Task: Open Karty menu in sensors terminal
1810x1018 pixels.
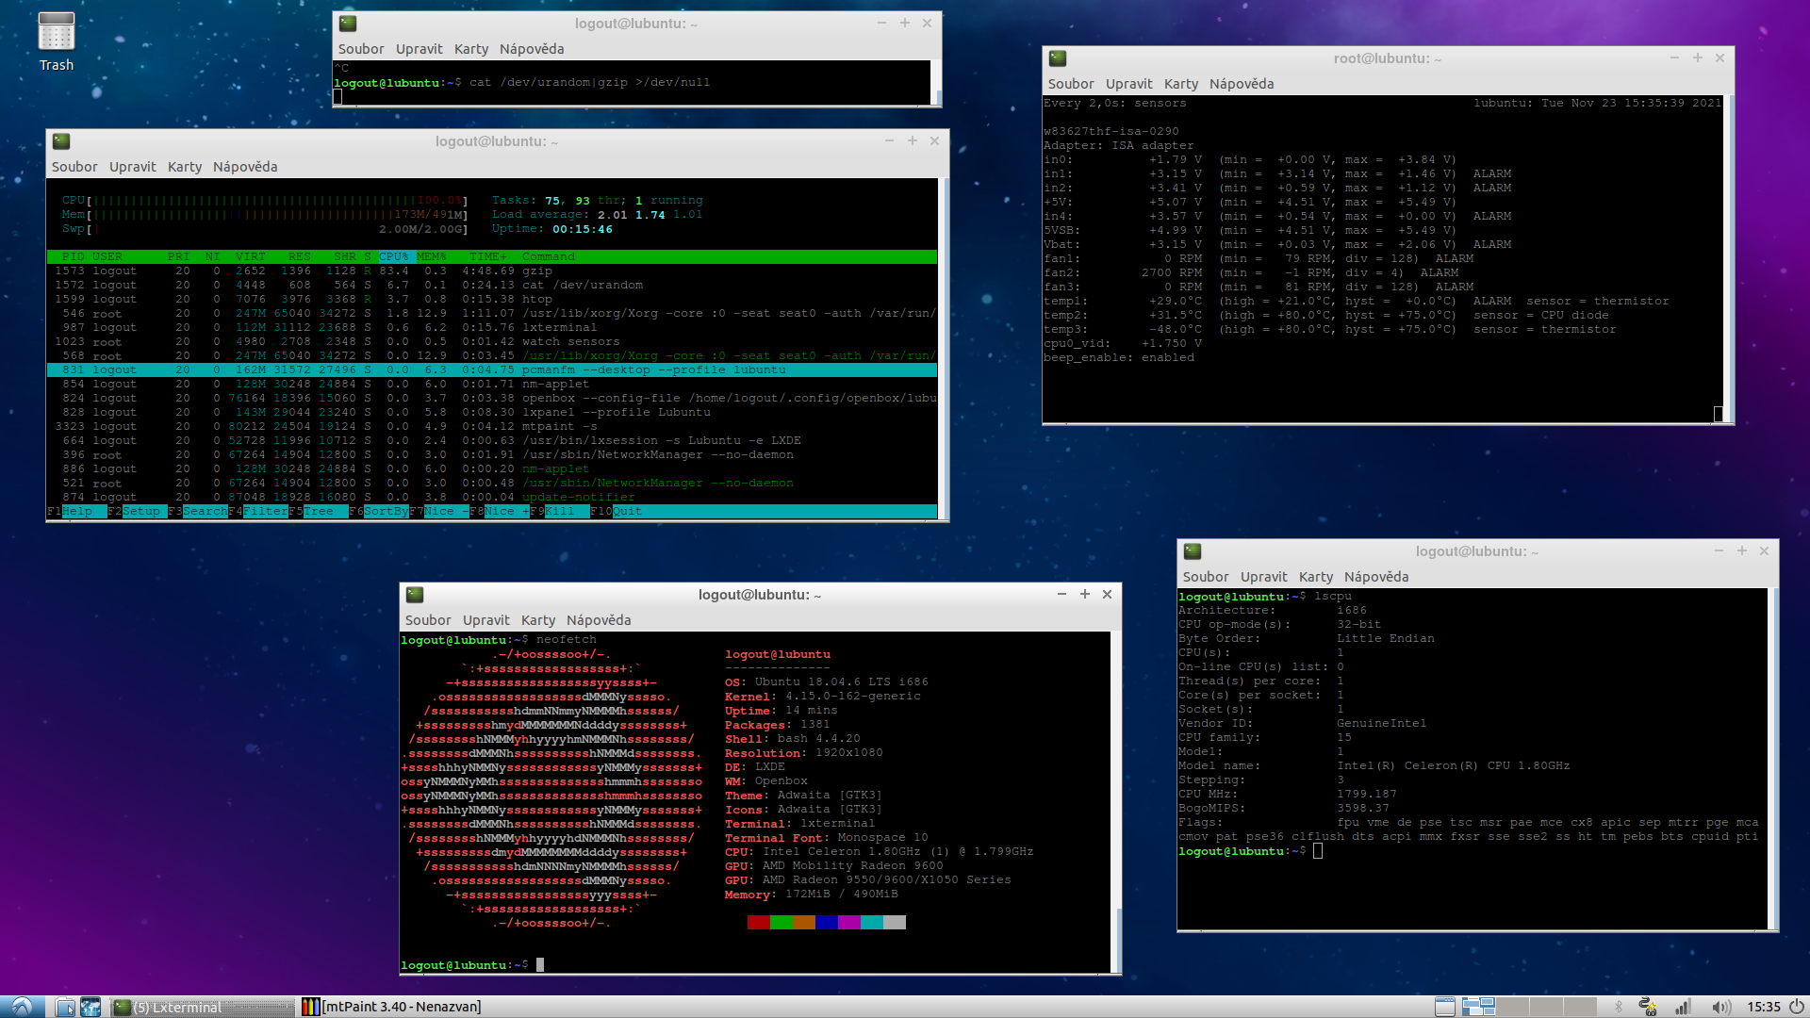Action: coord(1180,84)
